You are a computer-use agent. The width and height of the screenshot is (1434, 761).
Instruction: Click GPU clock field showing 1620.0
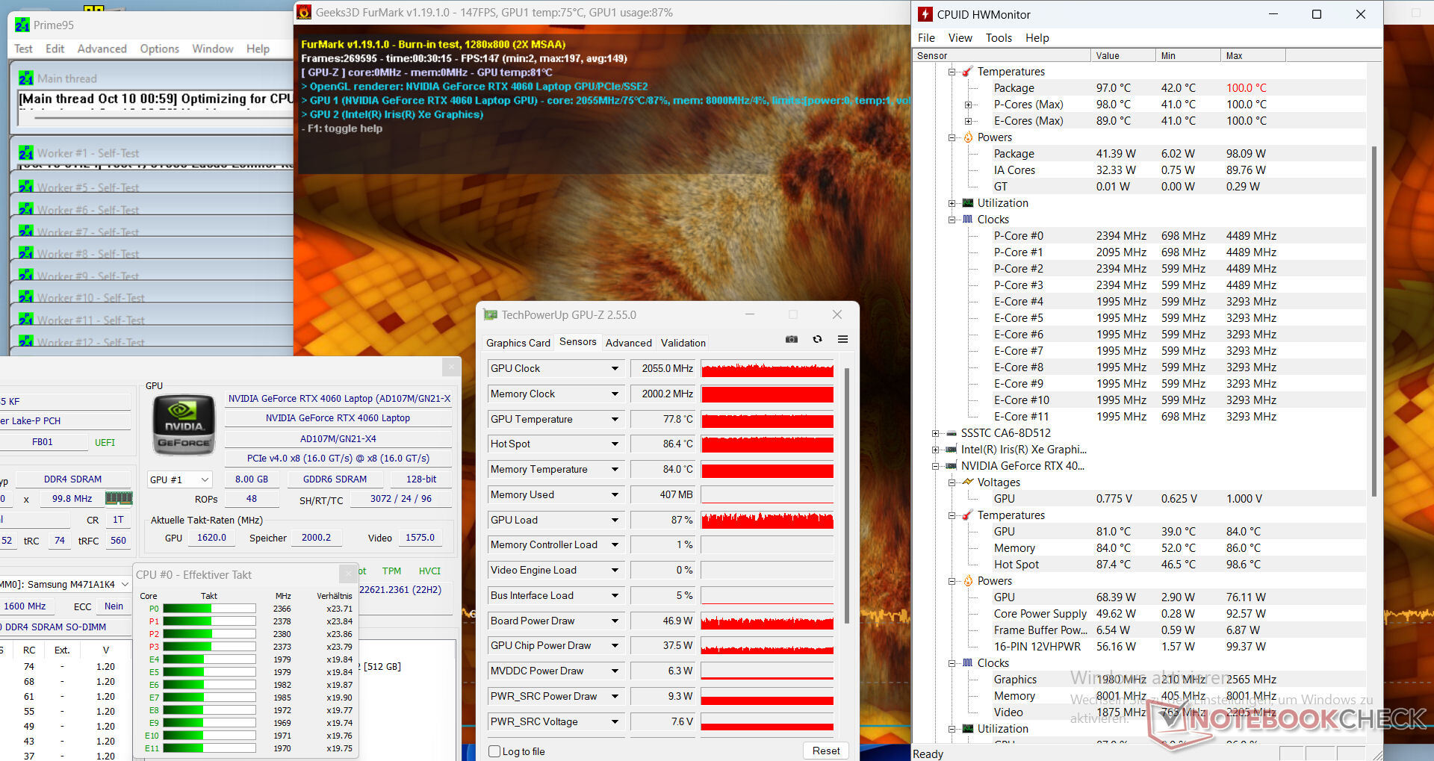[x=211, y=538]
